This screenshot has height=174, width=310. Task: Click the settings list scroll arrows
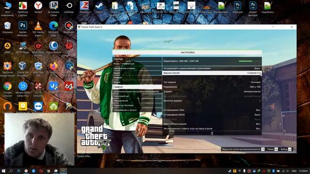pyautogui.click(x=212, y=133)
